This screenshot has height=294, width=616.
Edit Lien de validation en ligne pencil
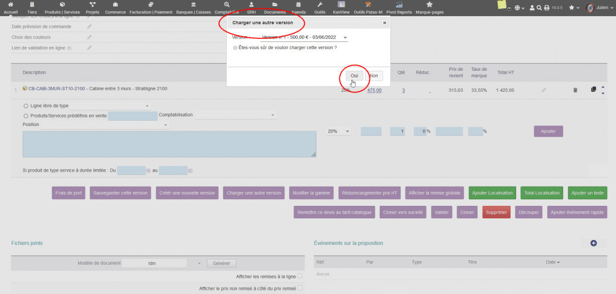point(90,48)
